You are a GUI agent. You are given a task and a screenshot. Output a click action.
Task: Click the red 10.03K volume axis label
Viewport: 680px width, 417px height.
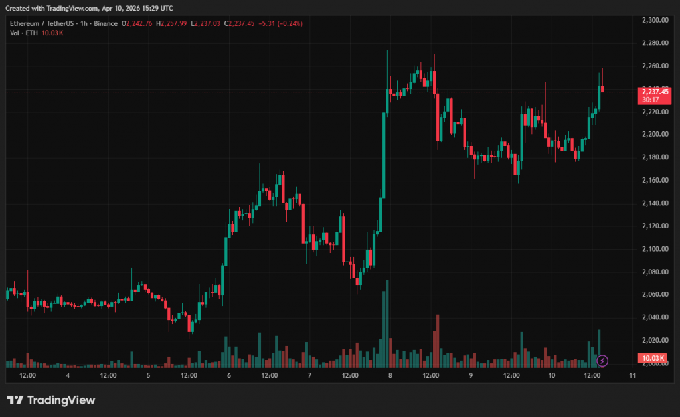click(651, 359)
